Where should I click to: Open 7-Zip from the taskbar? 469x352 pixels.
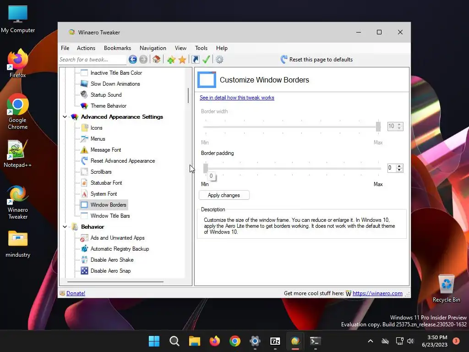tap(275, 341)
